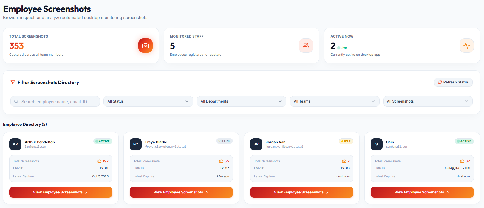Click the EMP ID value dana@gmail.com
This screenshot has height=208, width=484.
click(457, 168)
